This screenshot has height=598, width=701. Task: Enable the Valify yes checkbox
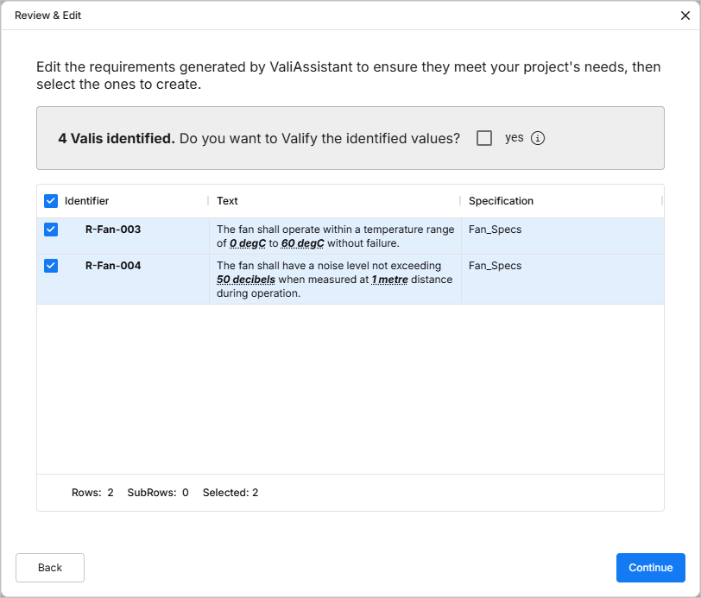tap(484, 138)
